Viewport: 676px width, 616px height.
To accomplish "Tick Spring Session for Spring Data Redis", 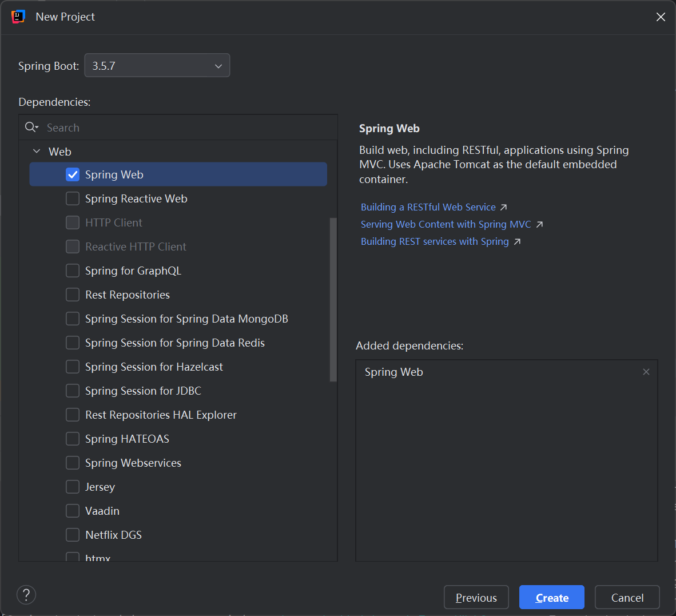I will (73, 343).
